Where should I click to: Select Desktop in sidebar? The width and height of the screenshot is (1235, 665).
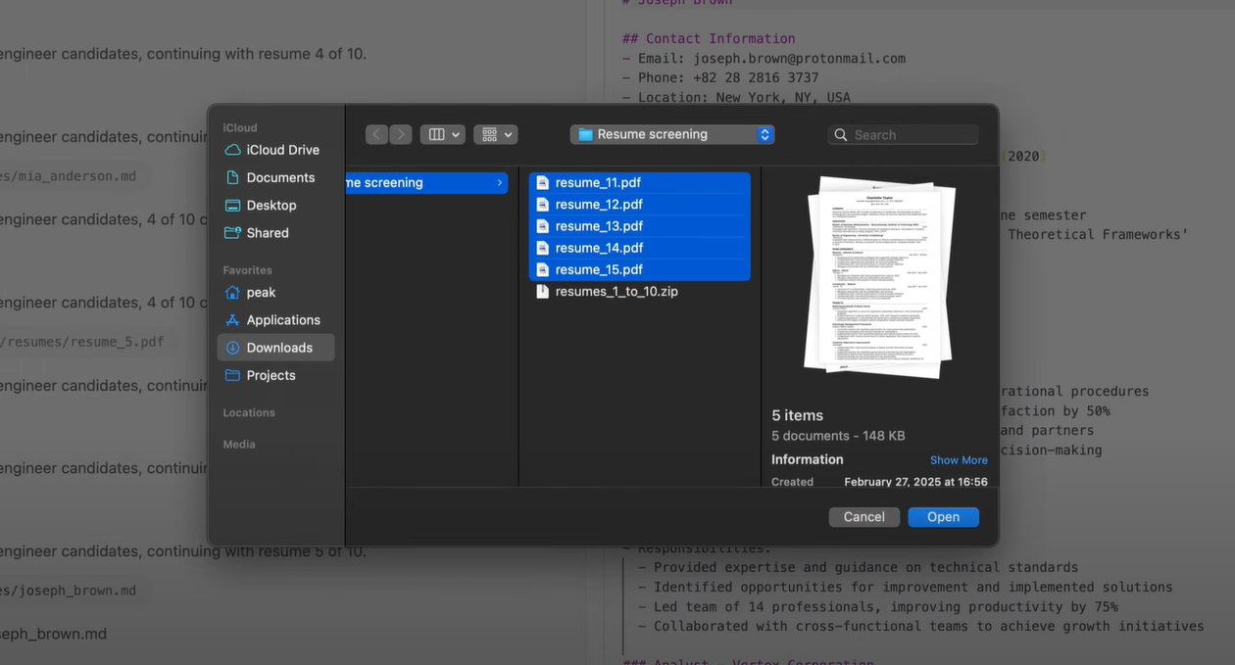pyautogui.click(x=275, y=205)
